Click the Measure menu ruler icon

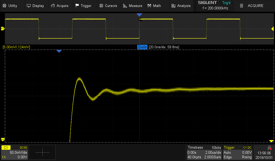click(x=125, y=6)
